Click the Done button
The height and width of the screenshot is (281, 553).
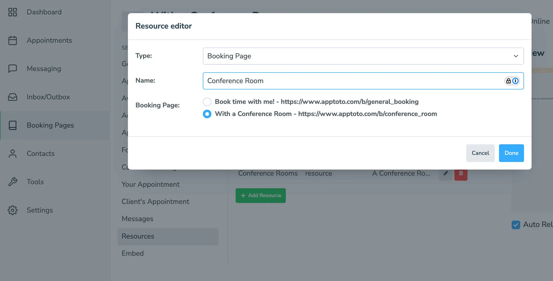point(511,153)
